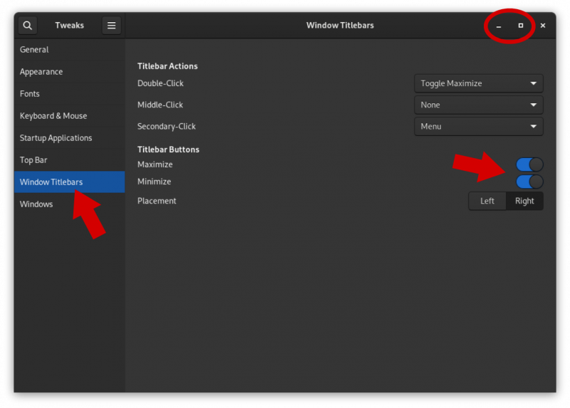Open the Secondary-Click action dropdown
Viewport: 570px width, 408px height.
(x=479, y=127)
